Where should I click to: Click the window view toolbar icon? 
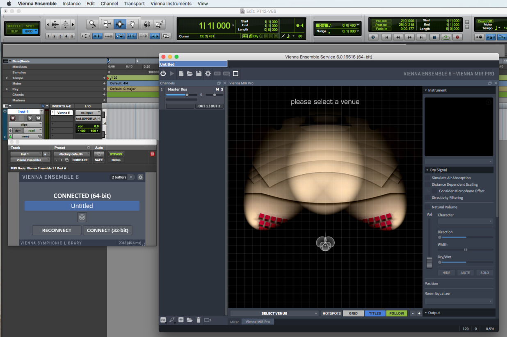[235, 73]
